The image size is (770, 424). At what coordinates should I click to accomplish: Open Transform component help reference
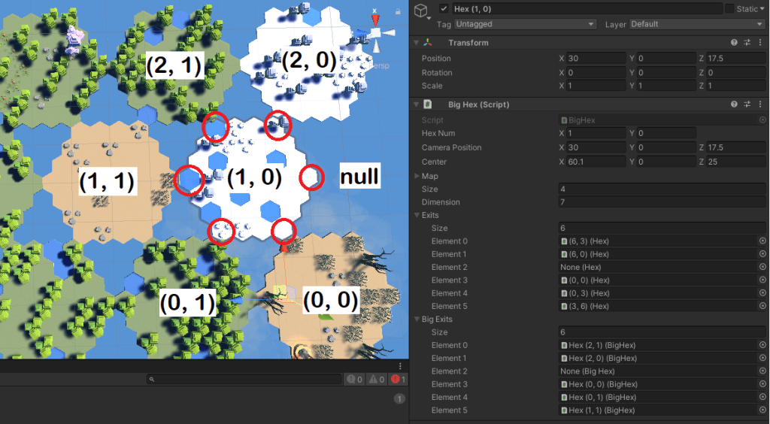[734, 43]
